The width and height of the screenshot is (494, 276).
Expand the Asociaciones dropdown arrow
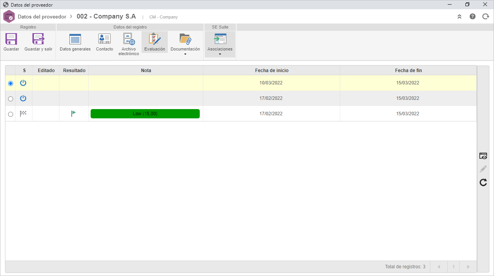point(220,54)
